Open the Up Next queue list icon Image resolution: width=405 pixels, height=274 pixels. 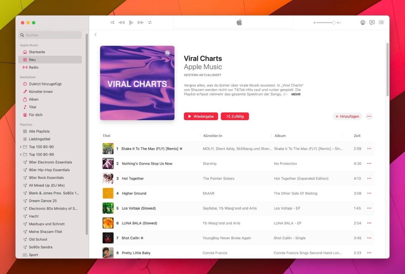pos(381,23)
